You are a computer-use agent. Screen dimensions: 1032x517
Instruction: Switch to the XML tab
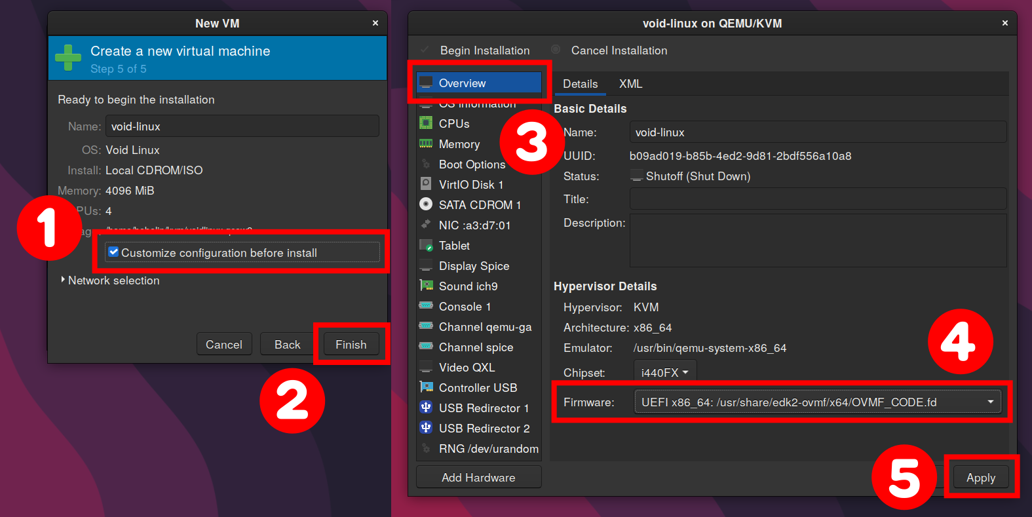coord(630,84)
